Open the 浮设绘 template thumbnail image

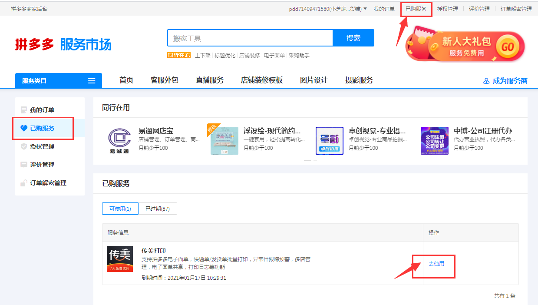click(224, 140)
